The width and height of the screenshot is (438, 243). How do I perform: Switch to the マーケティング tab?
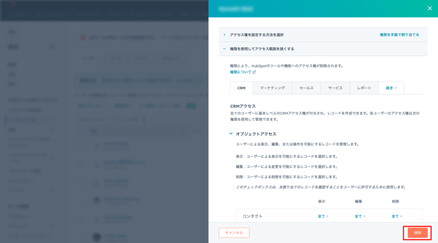pos(272,88)
